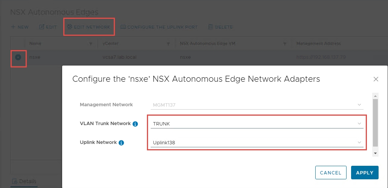This screenshot has height=188, width=388.
Task: Click the VLAN Trunk Network info icon
Action: click(135, 124)
